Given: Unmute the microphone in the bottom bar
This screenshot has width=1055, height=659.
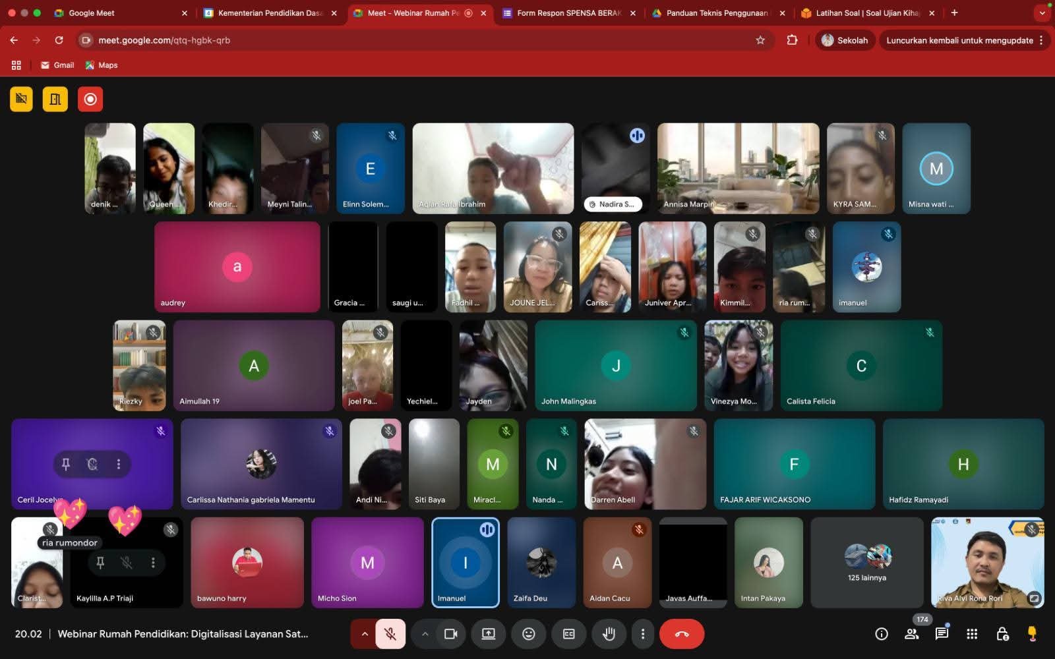Looking at the screenshot, I should click(390, 634).
